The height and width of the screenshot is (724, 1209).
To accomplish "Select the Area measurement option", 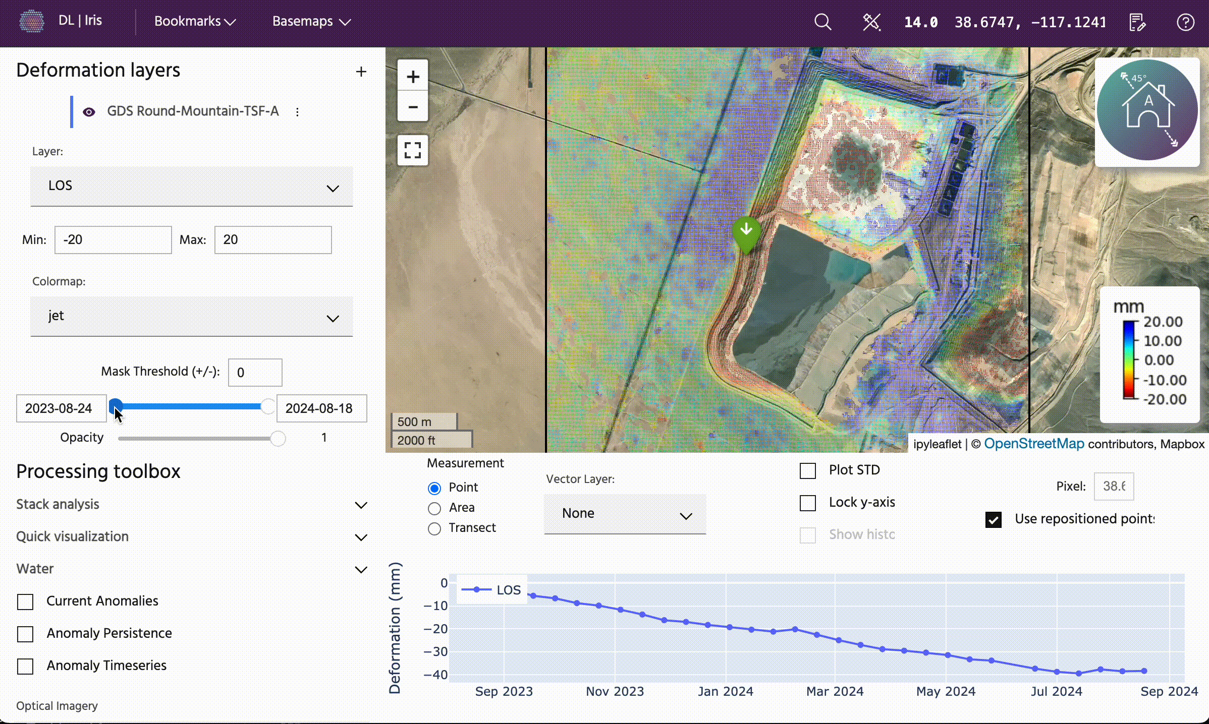I will [434, 508].
